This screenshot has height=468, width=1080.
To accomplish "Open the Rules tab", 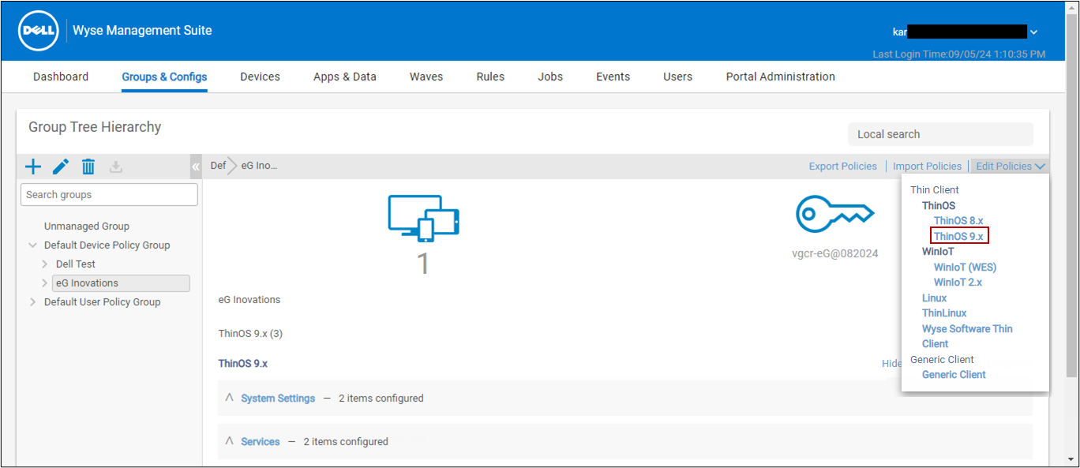I will (490, 77).
